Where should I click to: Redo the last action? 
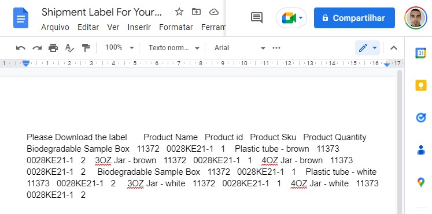(37, 48)
